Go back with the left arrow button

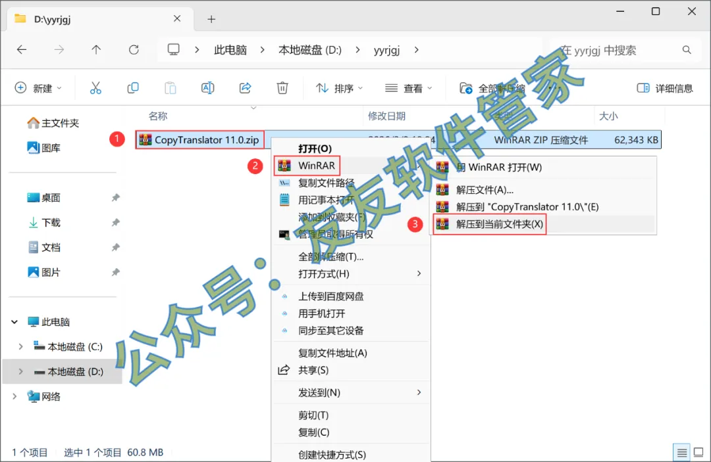pos(21,50)
